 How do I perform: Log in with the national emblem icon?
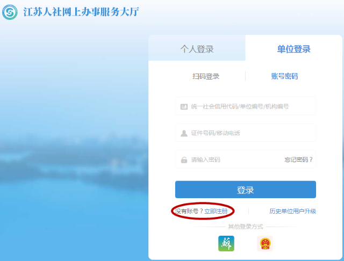pos(265,243)
